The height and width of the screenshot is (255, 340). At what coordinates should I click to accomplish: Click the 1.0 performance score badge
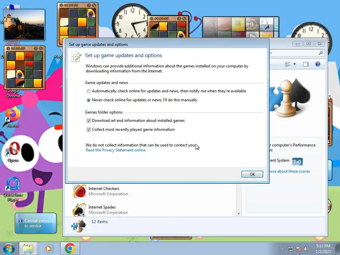pyautogui.click(x=297, y=162)
